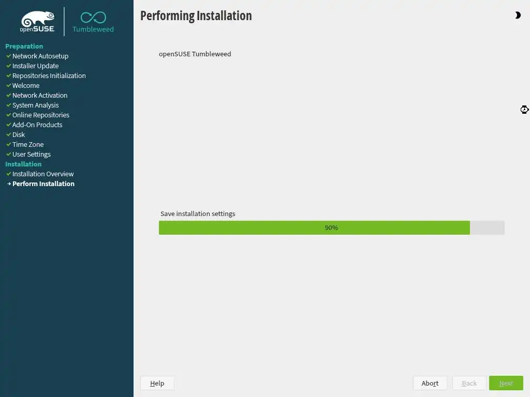530x397 pixels.
Task: Click the disabled Back button
Action: pos(469,383)
